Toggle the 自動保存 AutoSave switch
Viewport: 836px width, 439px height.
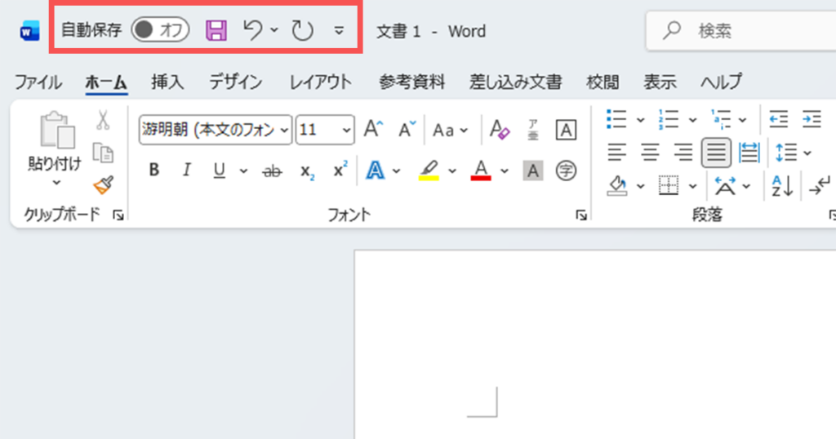click(x=160, y=30)
